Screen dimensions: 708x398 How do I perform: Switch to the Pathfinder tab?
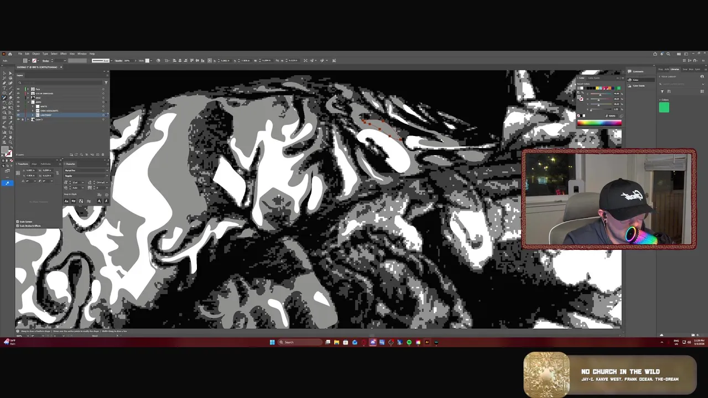[46, 164]
